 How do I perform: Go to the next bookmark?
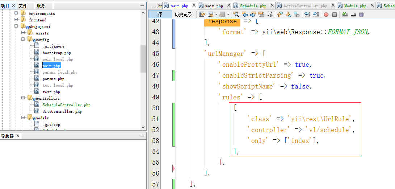tap(288, 15)
